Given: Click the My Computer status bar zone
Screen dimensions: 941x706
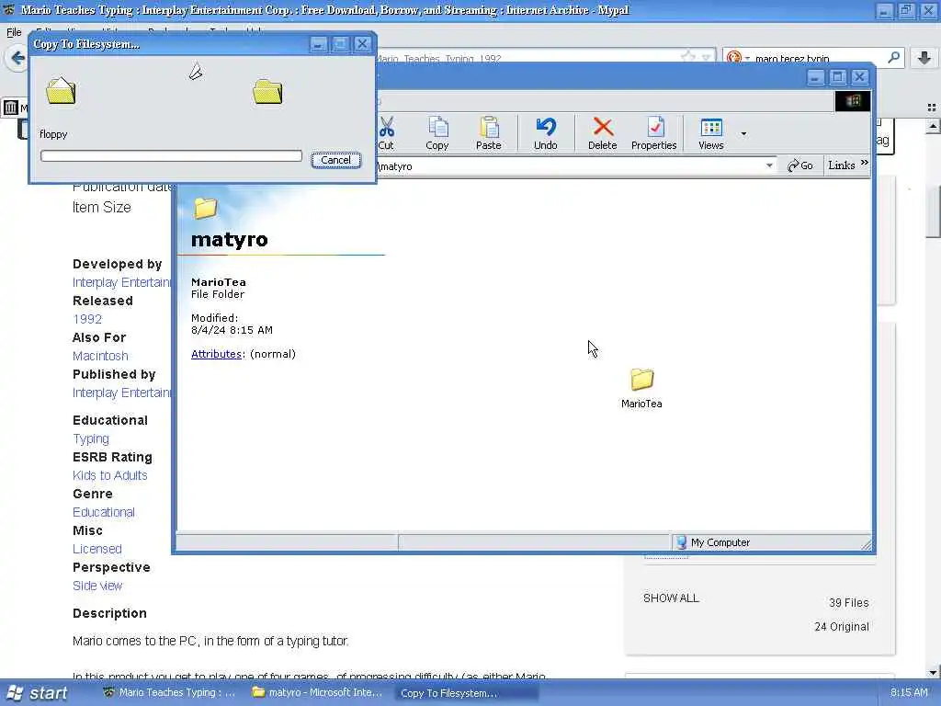Looking at the screenshot, I should [770, 542].
